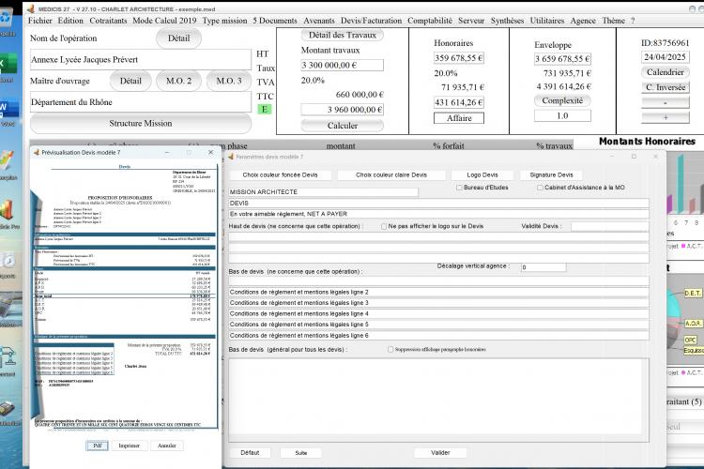This screenshot has height=469, width=704.
Task: Open the Comptabilité menu
Action: [x=430, y=21]
